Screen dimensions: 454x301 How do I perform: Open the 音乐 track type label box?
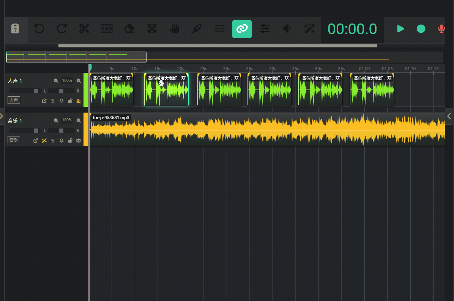[x=14, y=140]
